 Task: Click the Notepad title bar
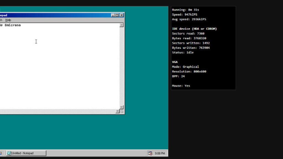(x=55, y=15)
